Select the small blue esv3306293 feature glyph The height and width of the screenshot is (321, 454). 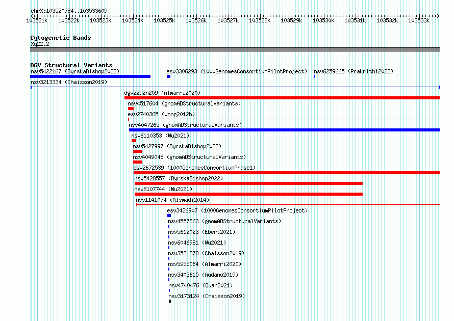pyautogui.click(x=168, y=76)
